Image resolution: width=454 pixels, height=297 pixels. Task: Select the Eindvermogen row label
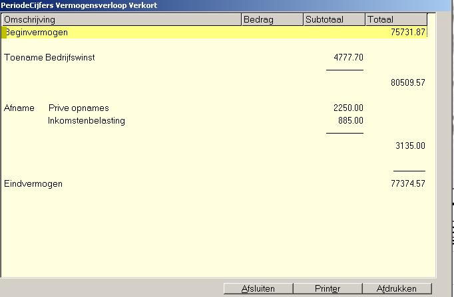[33, 184]
